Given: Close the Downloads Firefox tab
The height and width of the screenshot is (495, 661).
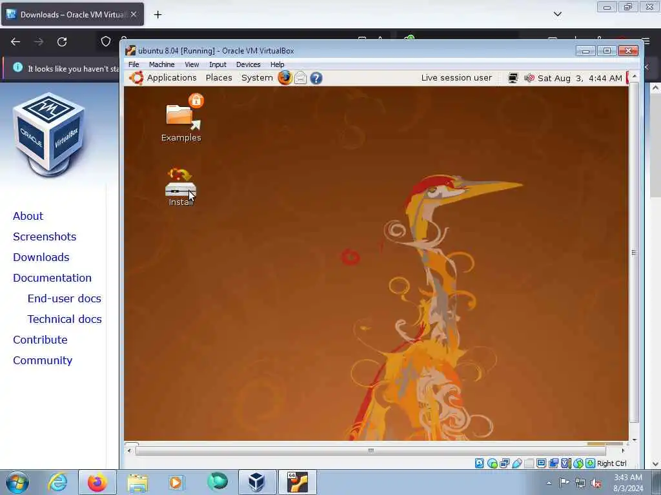Looking at the screenshot, I should click(x=133, y=14).
